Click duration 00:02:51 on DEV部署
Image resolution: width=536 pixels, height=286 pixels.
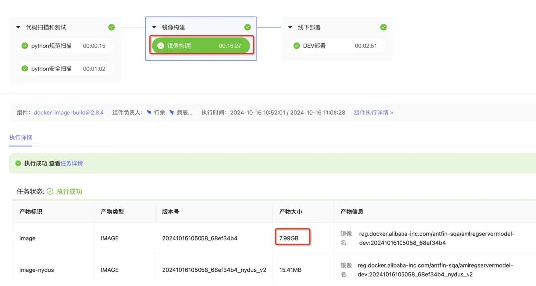pos(366,46)
